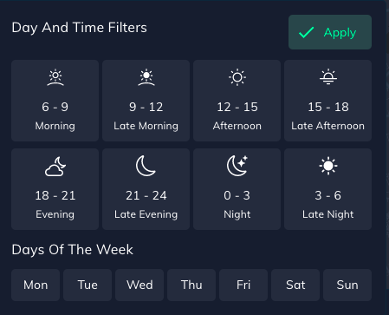Apply the day and time filters
This screenshot has height=315, width=389.
(330, 32)
